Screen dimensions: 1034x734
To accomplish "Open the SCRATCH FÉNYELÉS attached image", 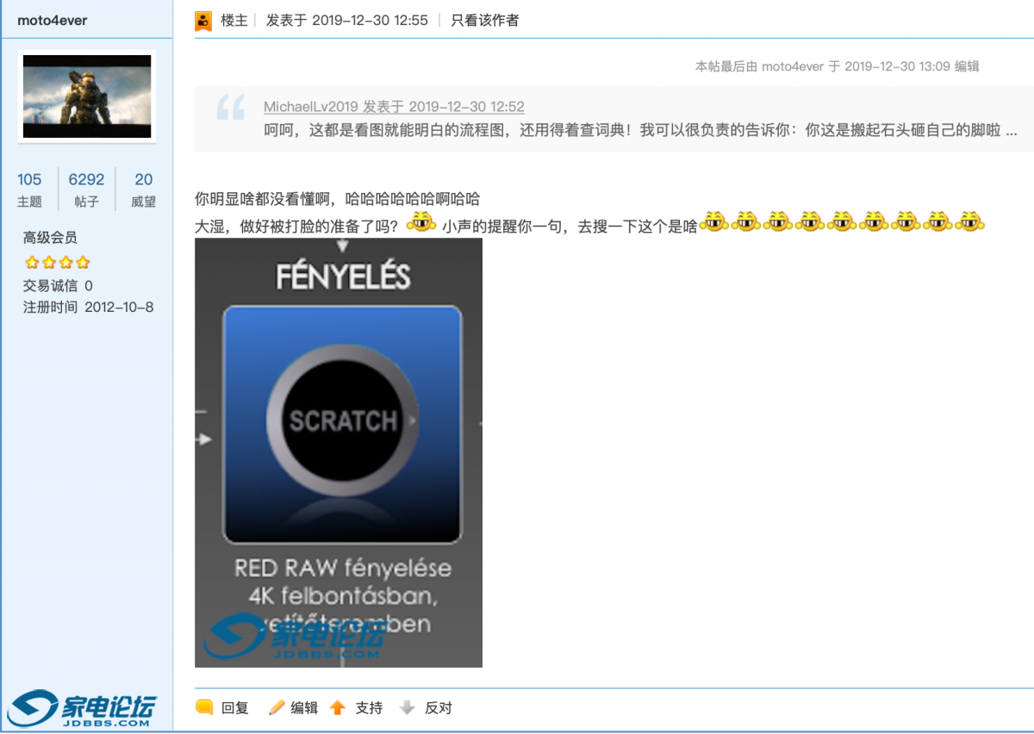I will pos(339,452).
